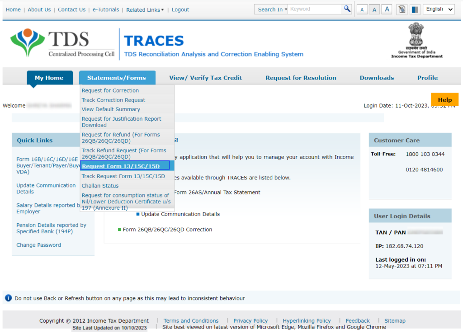The height and width of the screenshot is (334, 463).
Task: Open Request for Resolution menu
Action: 301,78
